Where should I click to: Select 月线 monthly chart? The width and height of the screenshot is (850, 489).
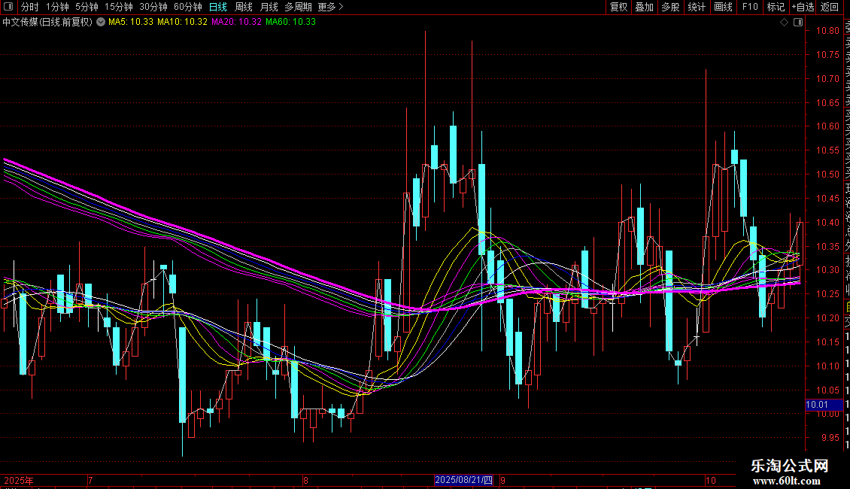tap(269, 7)
